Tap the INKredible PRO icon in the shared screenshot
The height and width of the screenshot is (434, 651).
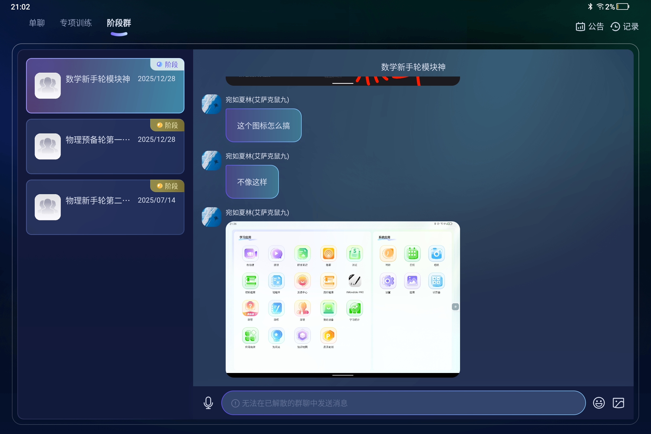pos(355,281)
